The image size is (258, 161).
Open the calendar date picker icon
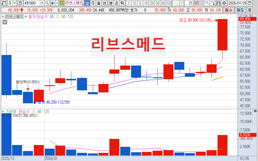[x=250, y=3]
